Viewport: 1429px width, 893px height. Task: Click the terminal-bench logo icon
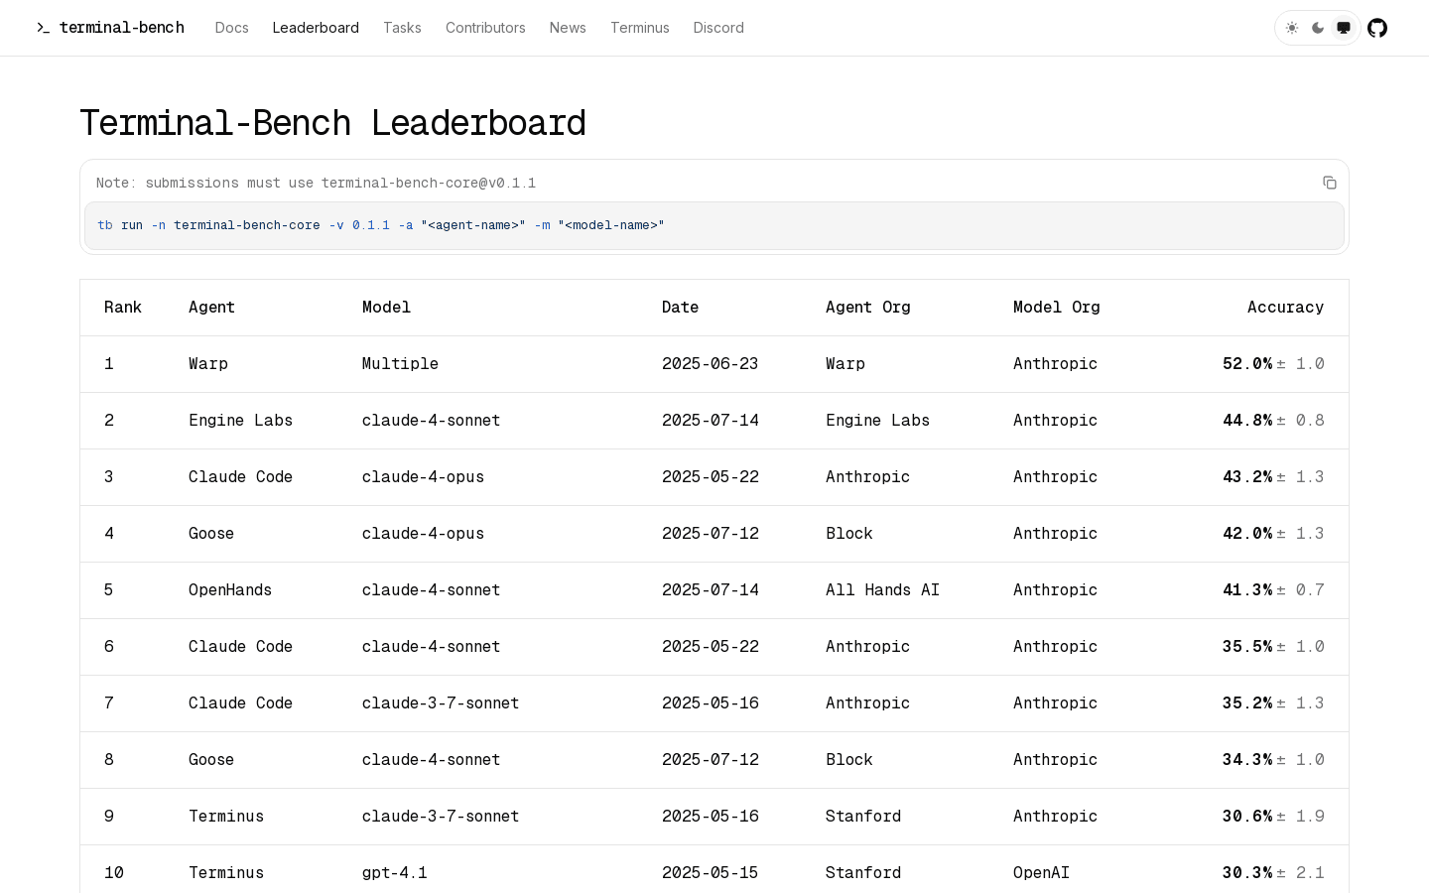(x=43, y=28)
